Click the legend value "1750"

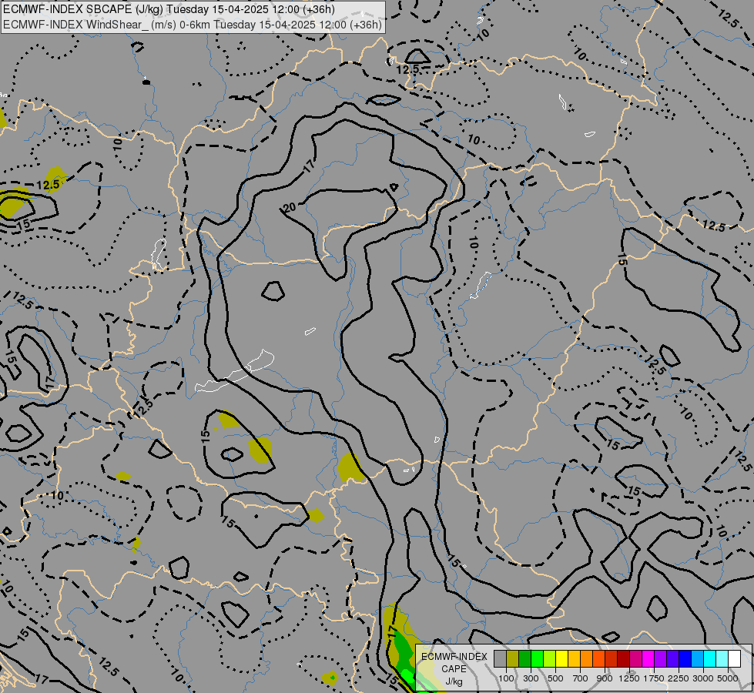click(x=654, y=678)
